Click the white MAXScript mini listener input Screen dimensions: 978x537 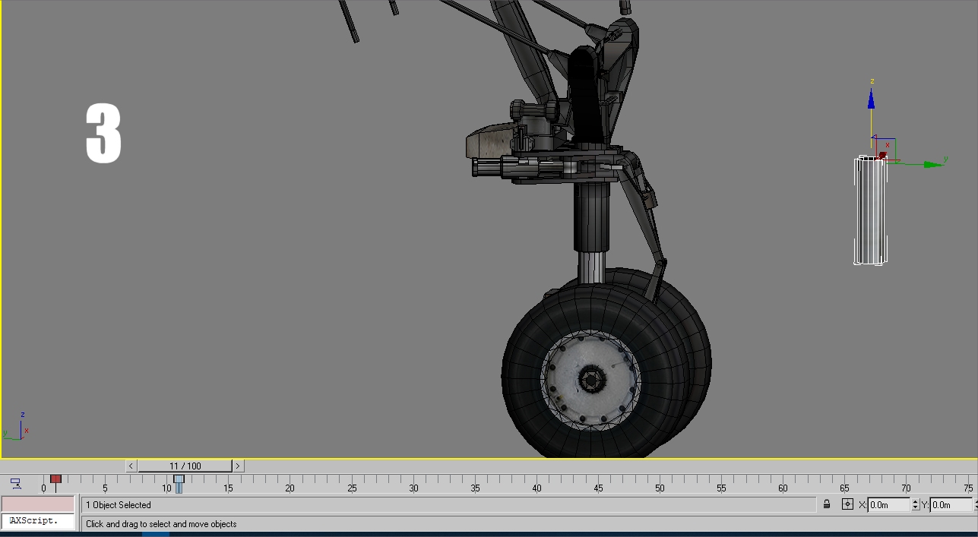coord(38,521)
